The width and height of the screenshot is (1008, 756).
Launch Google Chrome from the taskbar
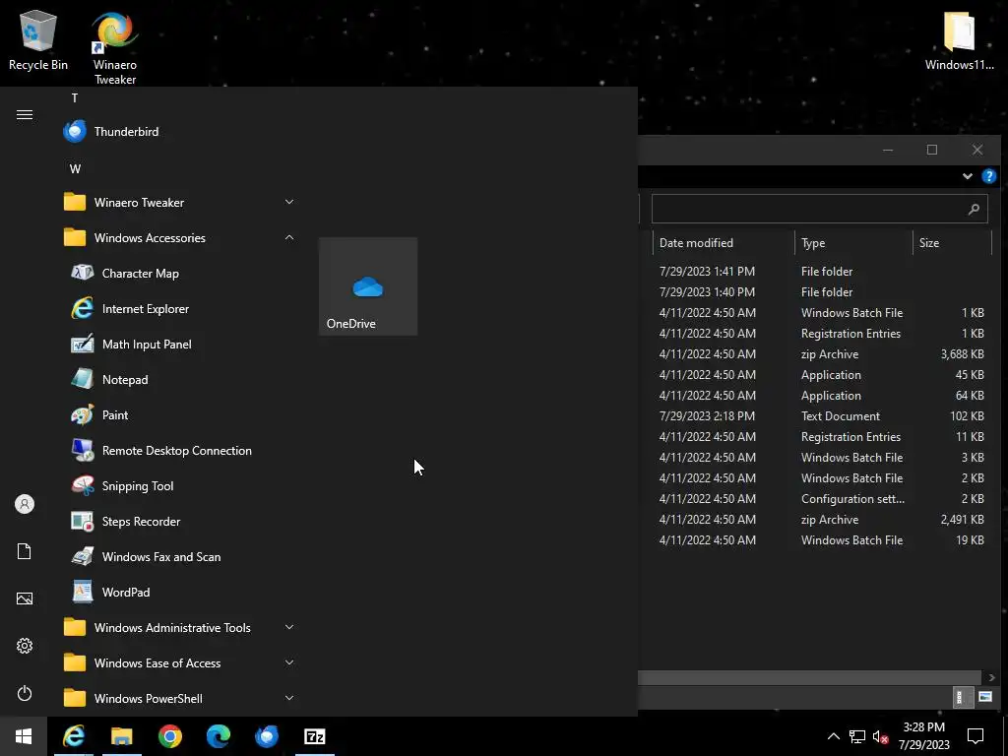(x=169, y=736)
